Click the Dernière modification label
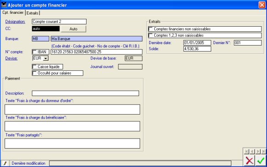267x167 pixels. [29, 163]
